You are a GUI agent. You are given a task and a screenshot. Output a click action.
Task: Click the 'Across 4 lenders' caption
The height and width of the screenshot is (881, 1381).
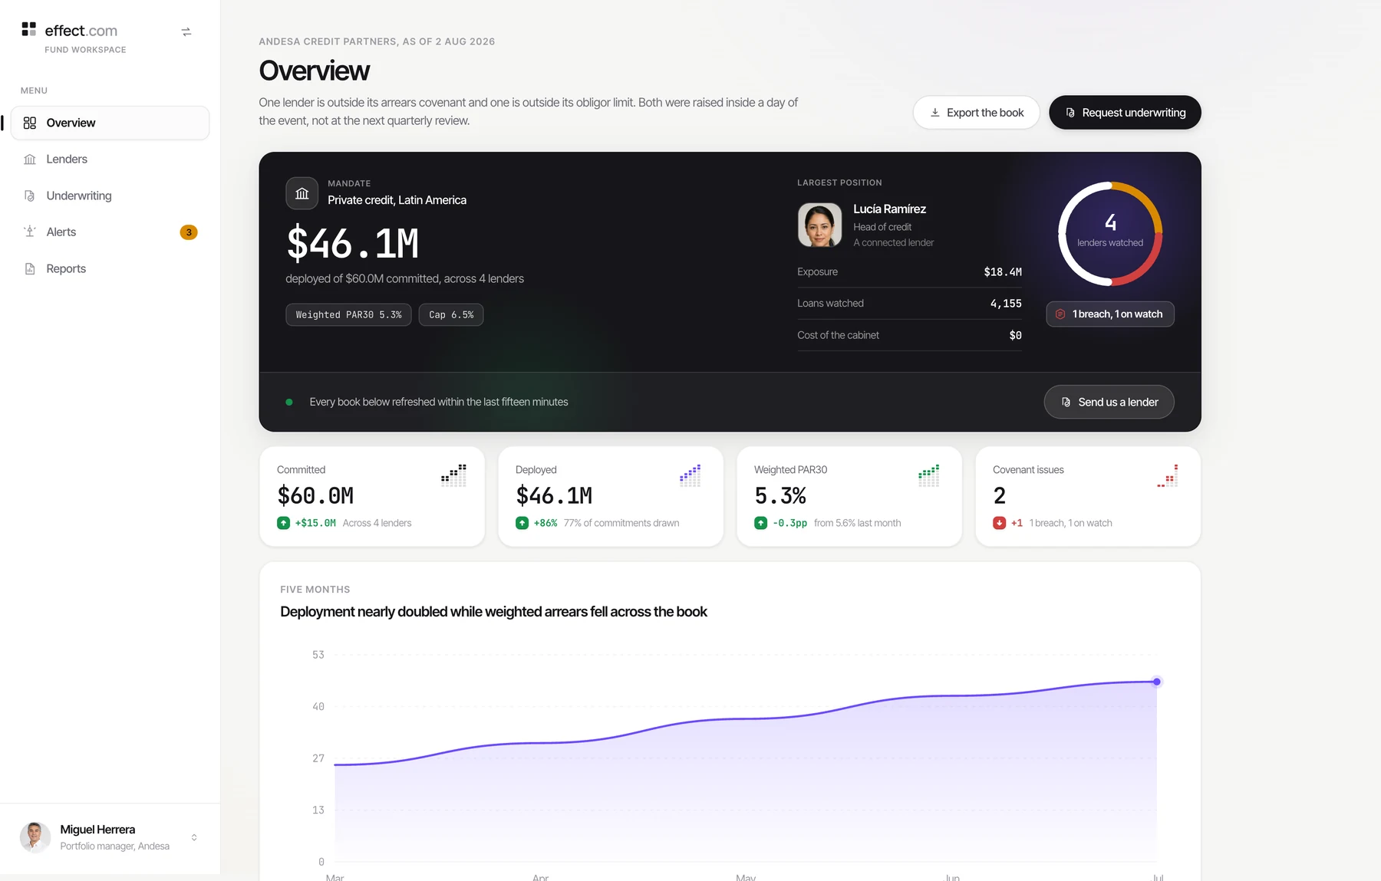(377, 524)
